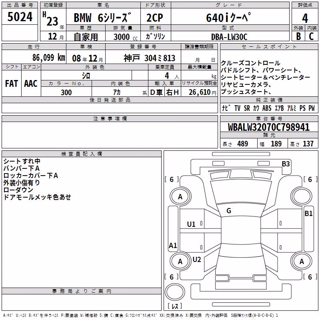Click the レス spare tire label

point(175,306)
